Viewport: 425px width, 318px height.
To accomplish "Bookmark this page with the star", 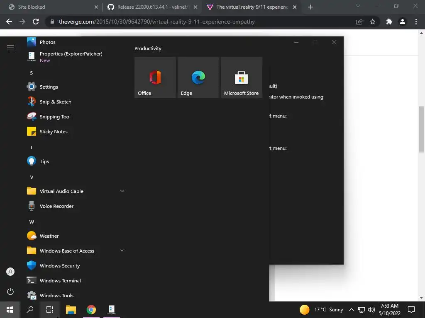I will 373,22.
